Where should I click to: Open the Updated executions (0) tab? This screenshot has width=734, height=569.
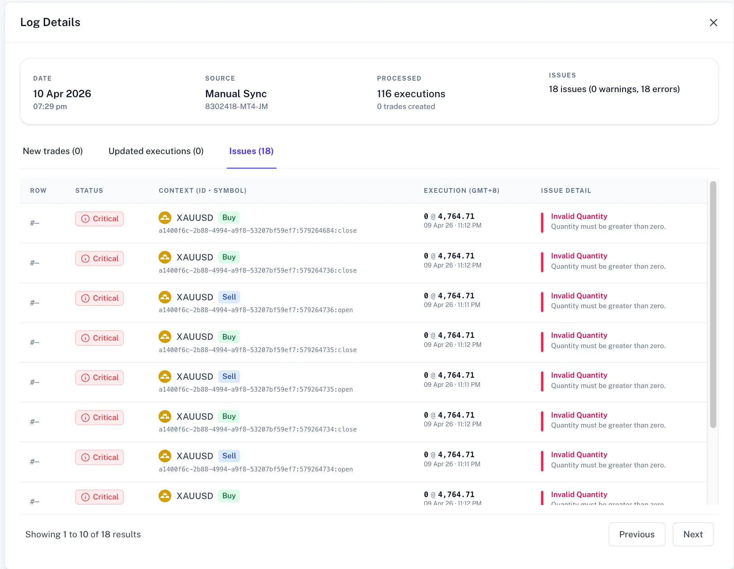pyautogui.click(x=156, y=151)
